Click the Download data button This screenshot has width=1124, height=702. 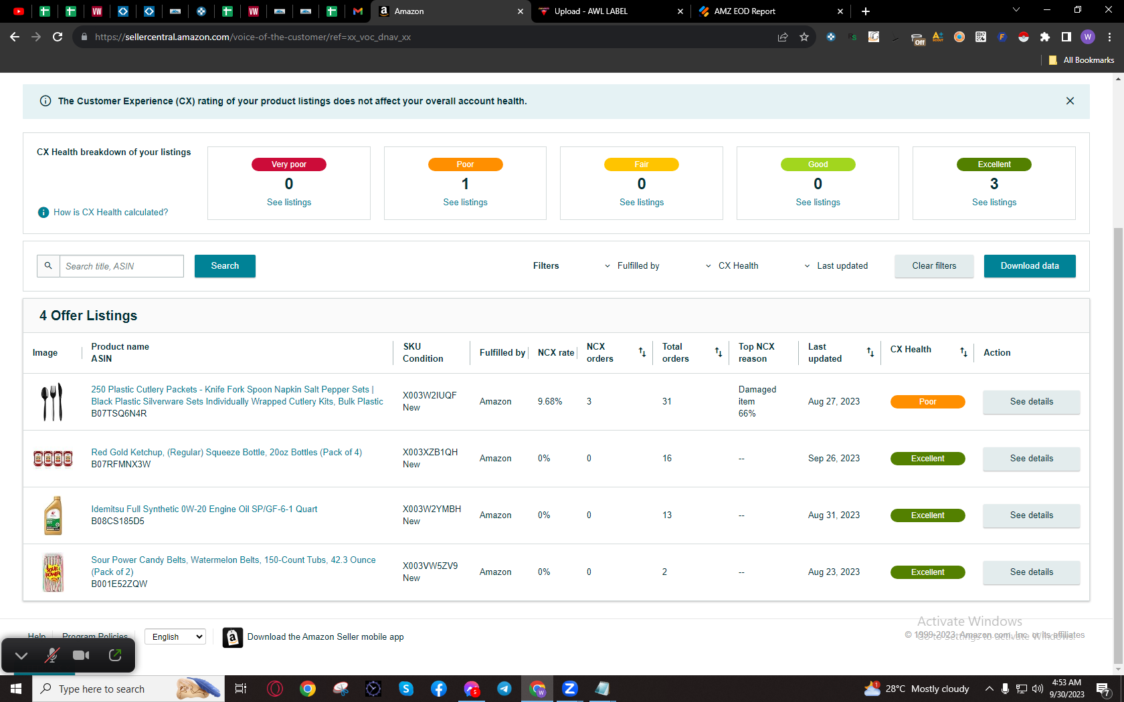(x=1030, y=266)
